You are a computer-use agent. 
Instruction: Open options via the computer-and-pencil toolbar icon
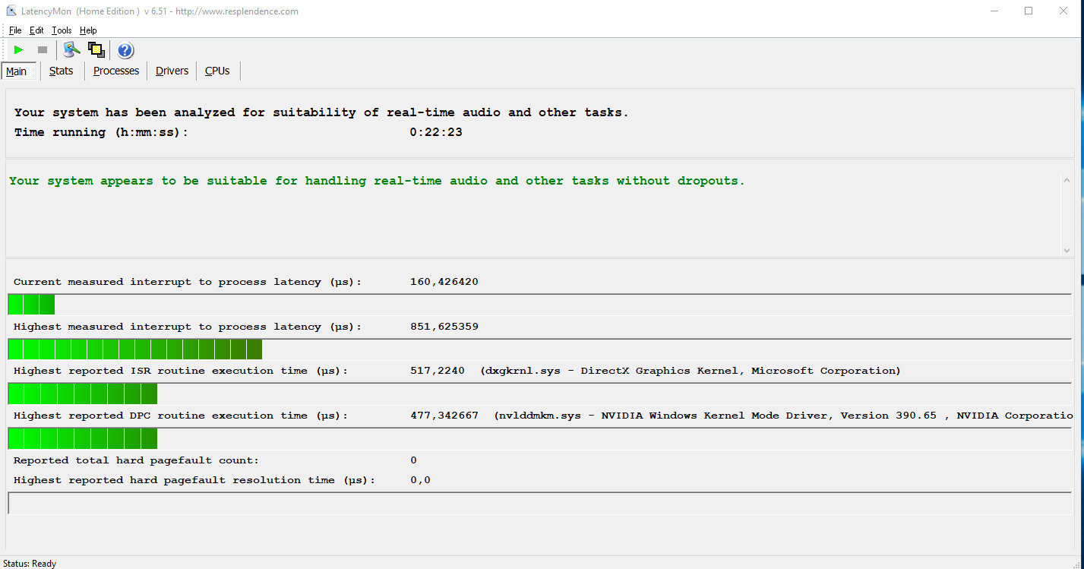point(71,50)
